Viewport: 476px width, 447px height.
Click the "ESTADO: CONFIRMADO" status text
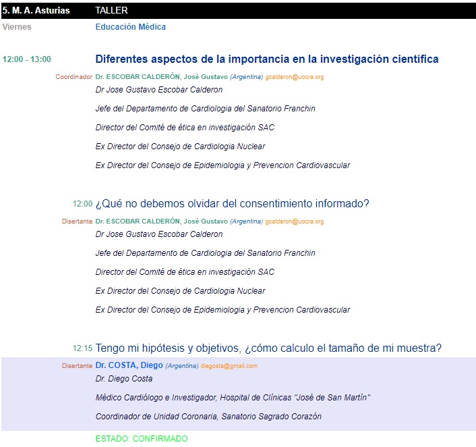click(142, 438)
